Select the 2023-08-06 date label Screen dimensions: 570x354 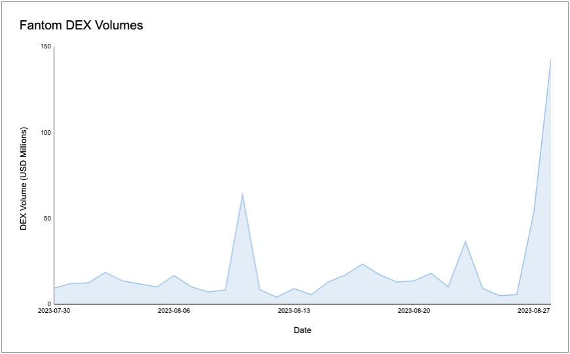(x=174, y=311)
